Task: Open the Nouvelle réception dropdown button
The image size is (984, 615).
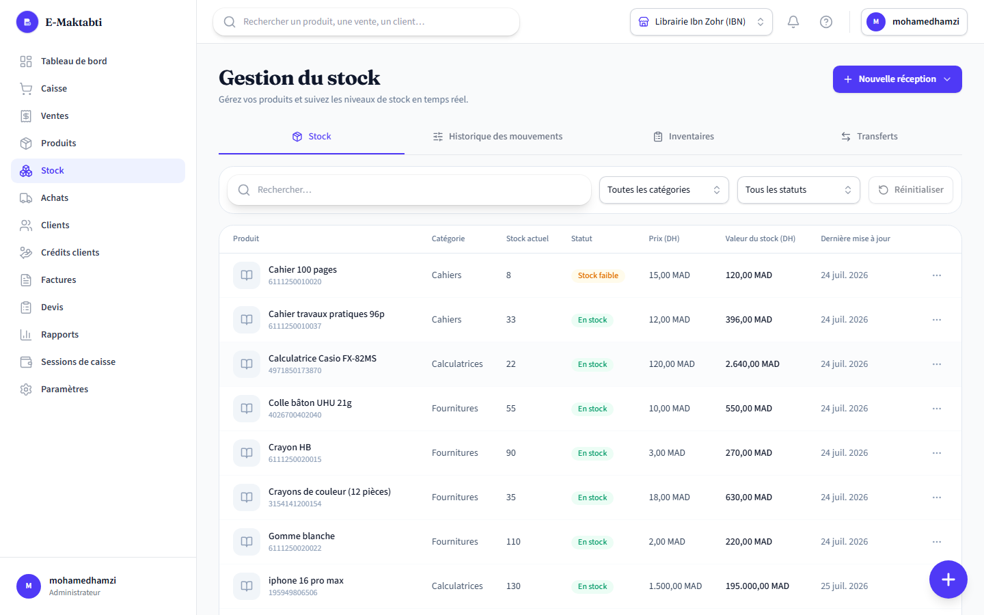Action: pos(897,79)
